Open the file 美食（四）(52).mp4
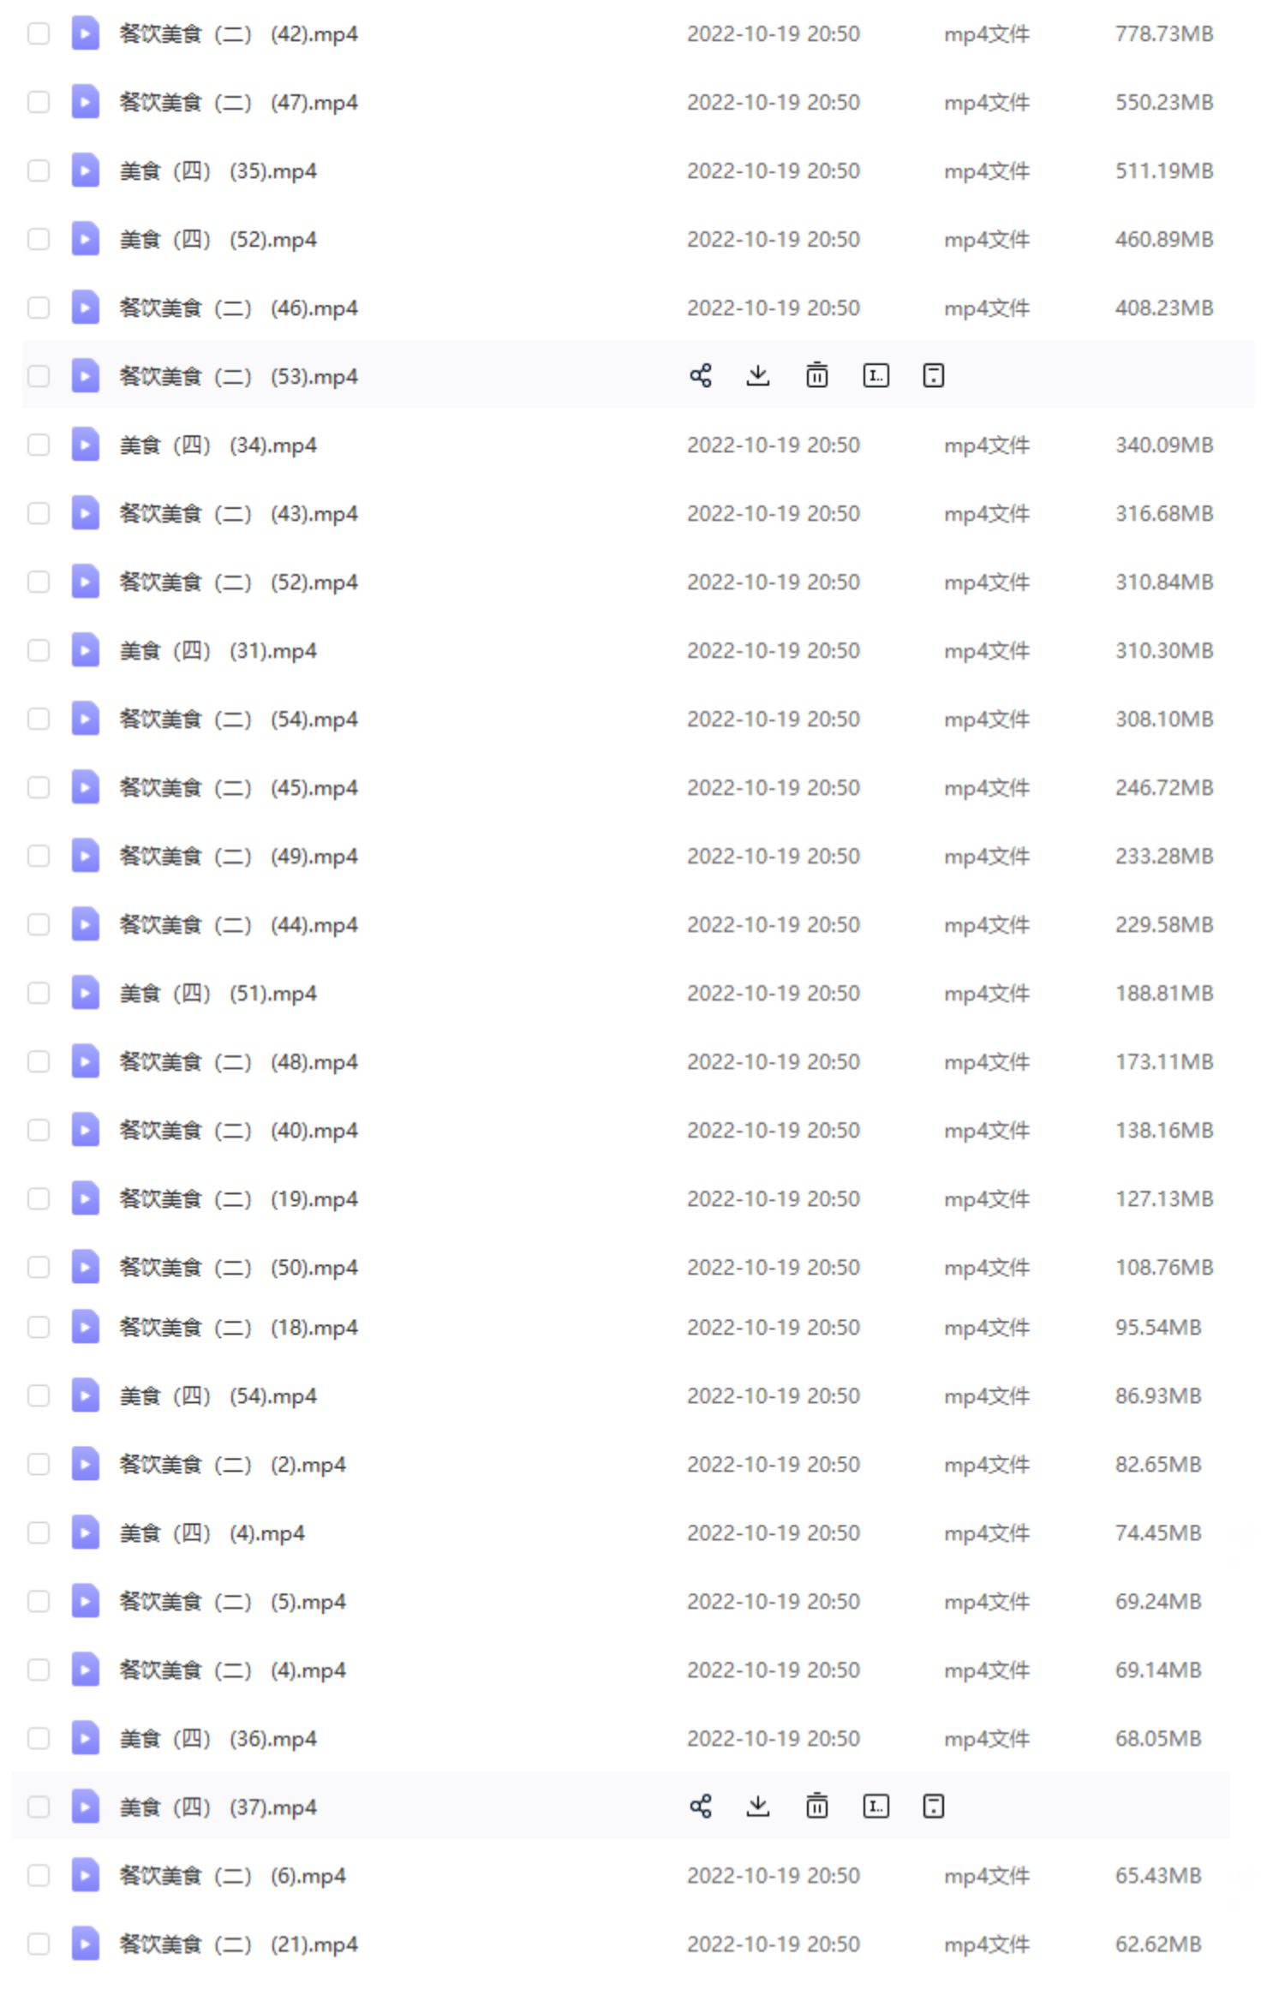The image size is (1285, 1989). click(218, 239)
